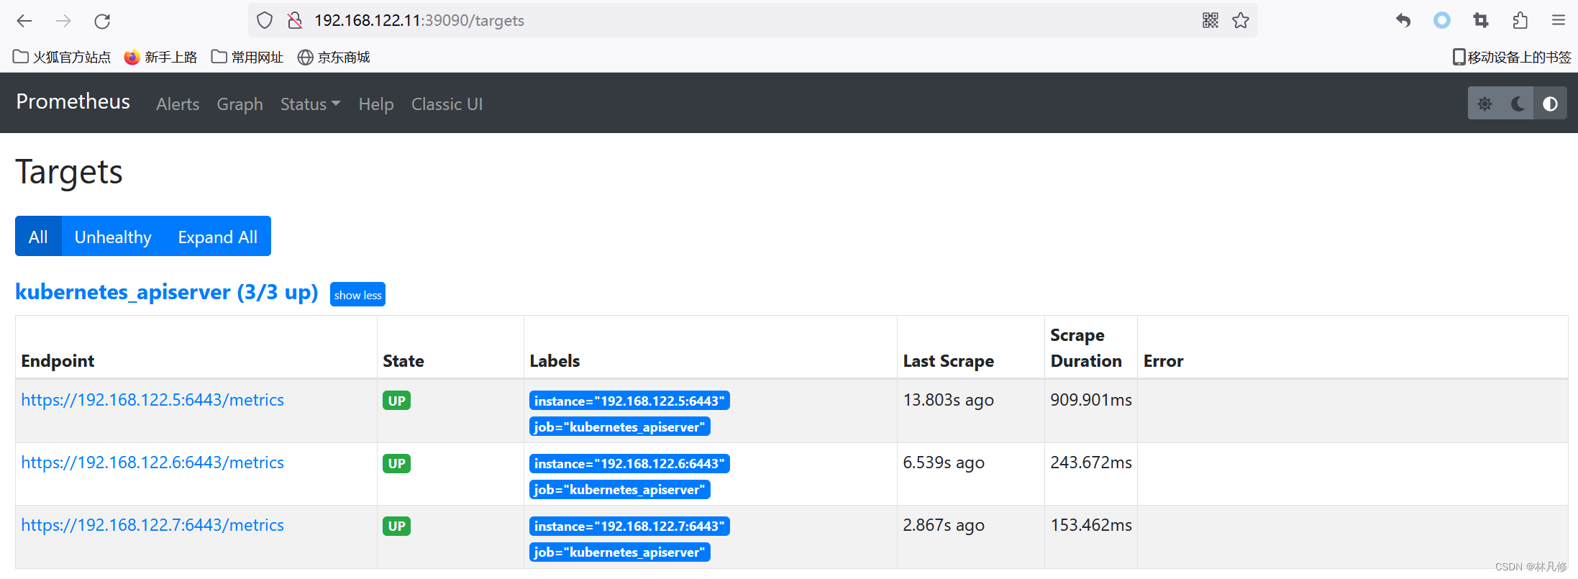1578x579 pixels.
Task: Open the extensions puzzle piece icon
Action: [1520, 21]
